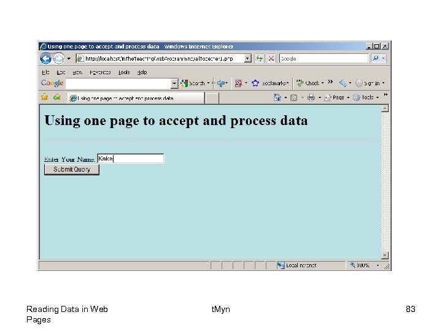Show more Google toolbar buttons chevron

click(x=330, y=82)
